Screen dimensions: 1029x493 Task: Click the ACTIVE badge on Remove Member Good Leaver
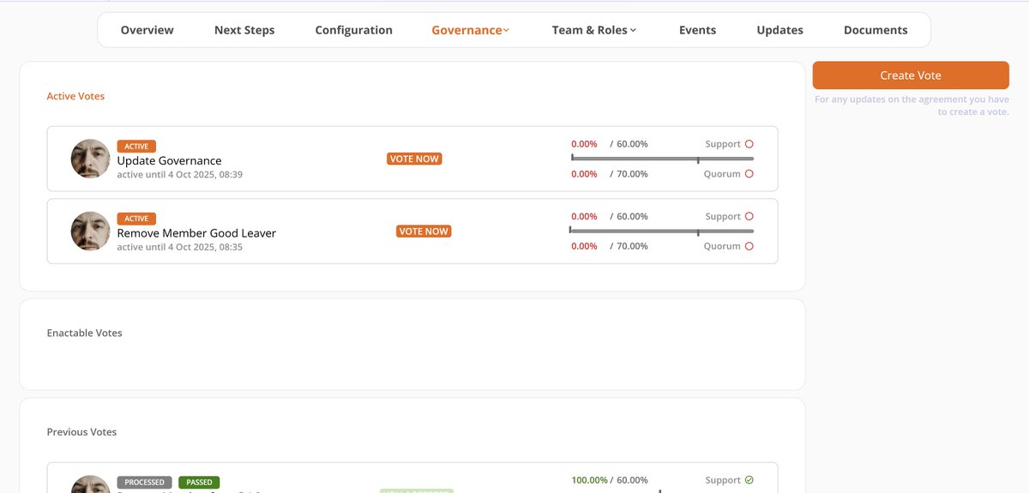(x=136, y=219)
